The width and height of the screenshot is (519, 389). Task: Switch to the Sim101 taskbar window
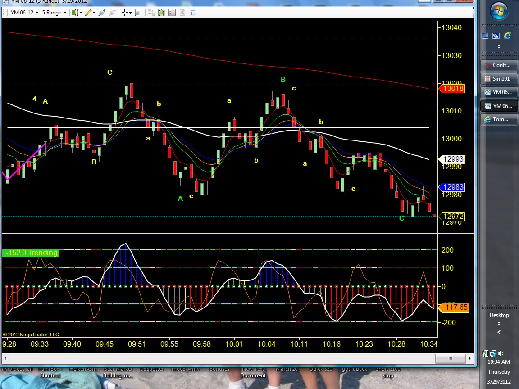click(499, 79)
